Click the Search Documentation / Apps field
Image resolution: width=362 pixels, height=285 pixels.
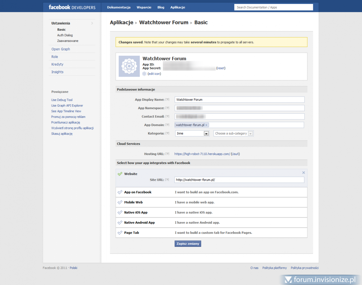click(273, 7)
